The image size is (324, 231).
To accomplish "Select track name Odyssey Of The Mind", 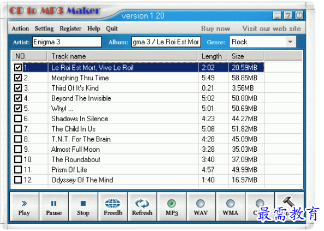I will (x=82, y=180).
